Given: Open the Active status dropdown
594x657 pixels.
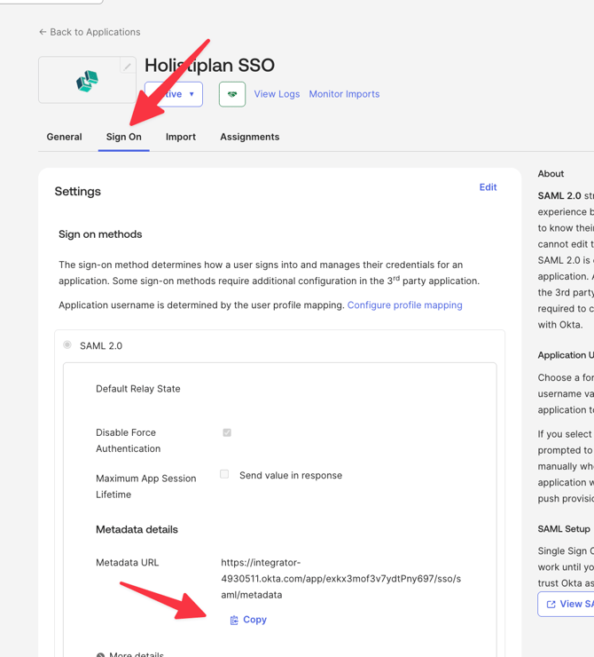Looking at the screenshot, I should tap(174, 94).
